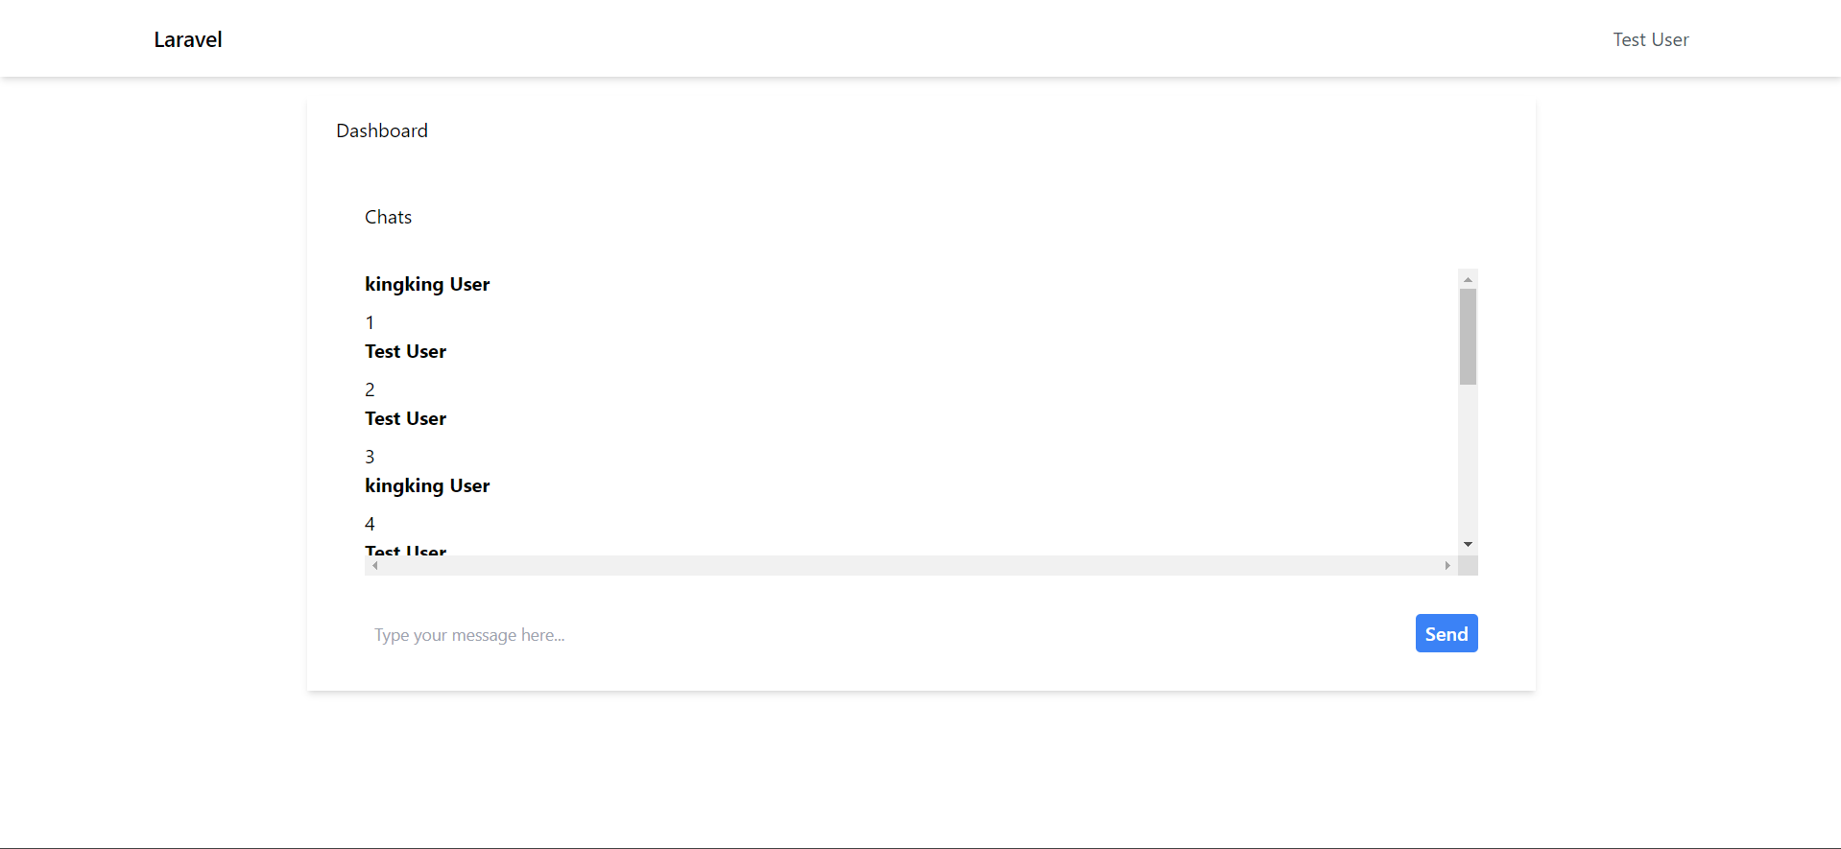Click the horizontal scrollbar track
Image resolution: width=1841 pixels, height=849 pixels.
tap(911, 566)
